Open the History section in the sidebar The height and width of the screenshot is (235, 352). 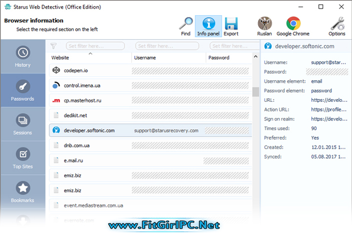23,56
